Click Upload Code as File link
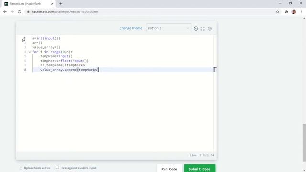Image resolution: width=306 pixels, height=172 pixels. point(37,168)
